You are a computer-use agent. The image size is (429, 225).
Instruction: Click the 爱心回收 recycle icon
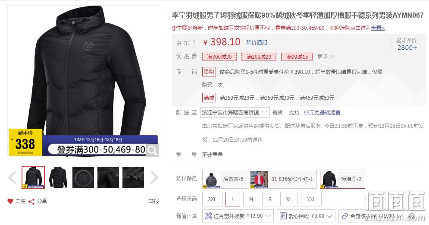[x=283, y=216]
